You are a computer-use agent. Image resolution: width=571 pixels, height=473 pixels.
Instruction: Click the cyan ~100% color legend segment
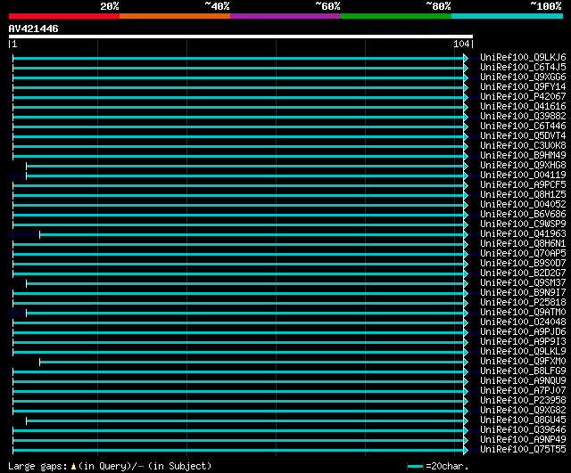(x=508, y=16)
